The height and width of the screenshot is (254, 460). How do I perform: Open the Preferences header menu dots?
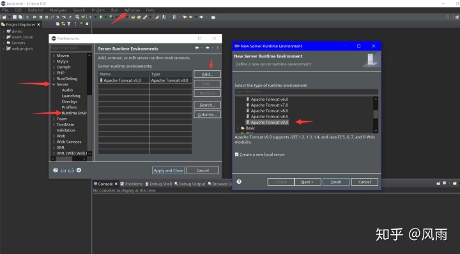click(x=218, y=48)
